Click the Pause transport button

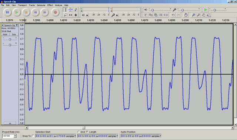(7, 12)
